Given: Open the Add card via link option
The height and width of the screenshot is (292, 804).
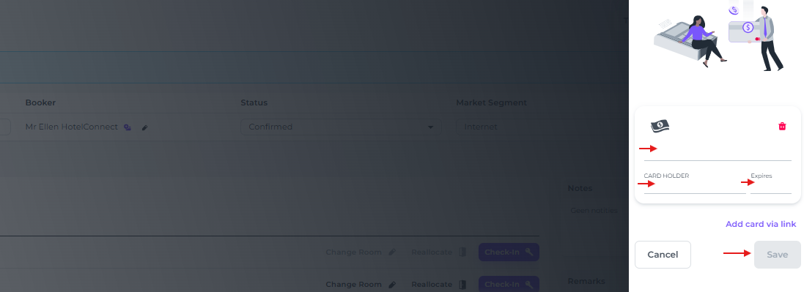Looking at the screenshot, I should (761, 224).
